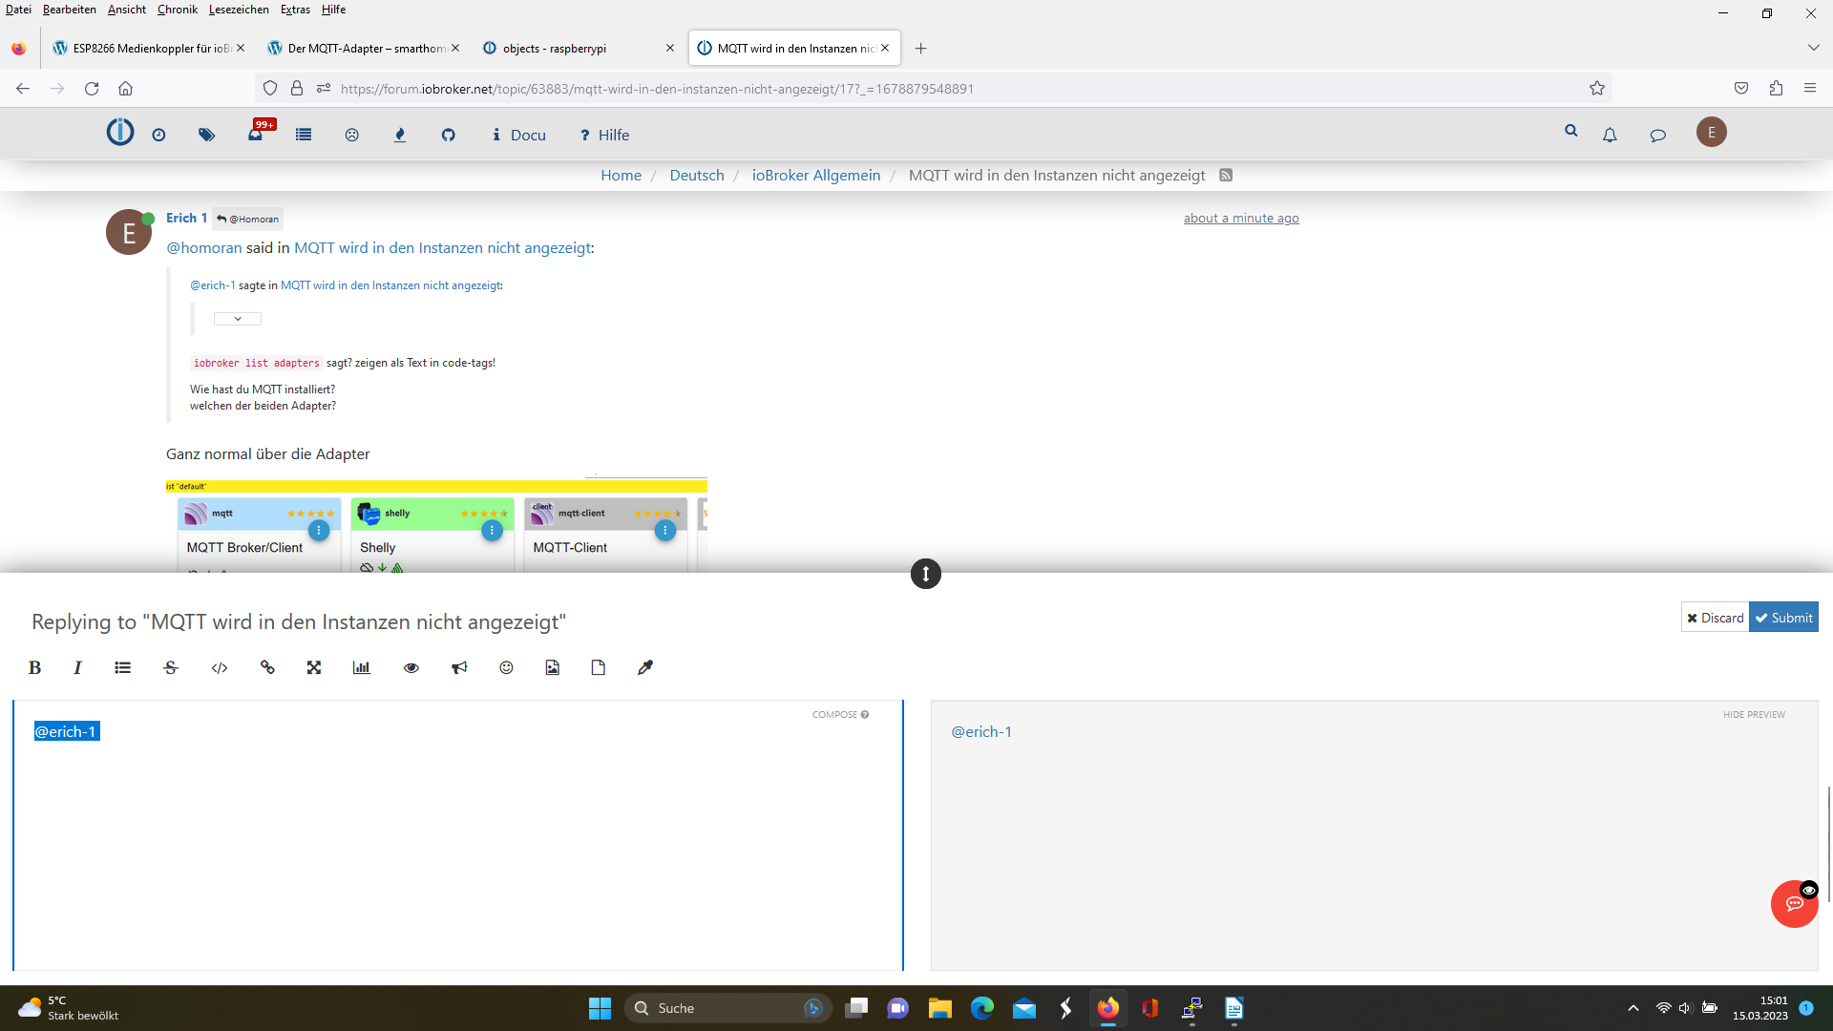Open the categories list icon
The width and height of the screenshot is (1833, 1031).
click(x=304, y=136)
